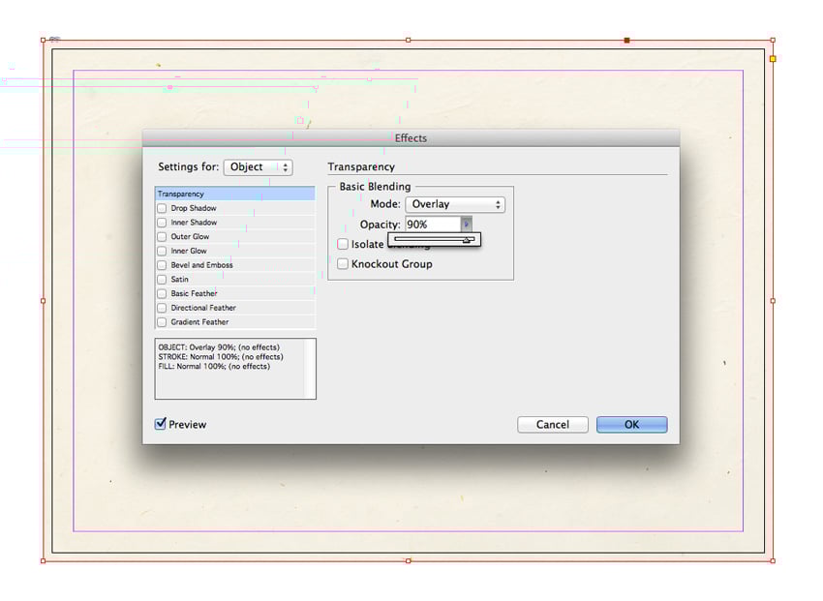This screenshot has height=601, width=823.
Task: Enable the Inner Shadow effect
Action: [x=161, y=222]
